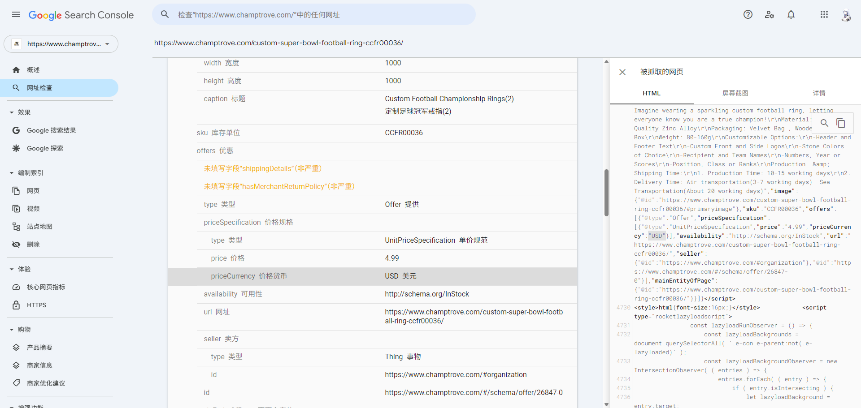Switch to the 屏幕截图 tab

click(x=735, y=93)
